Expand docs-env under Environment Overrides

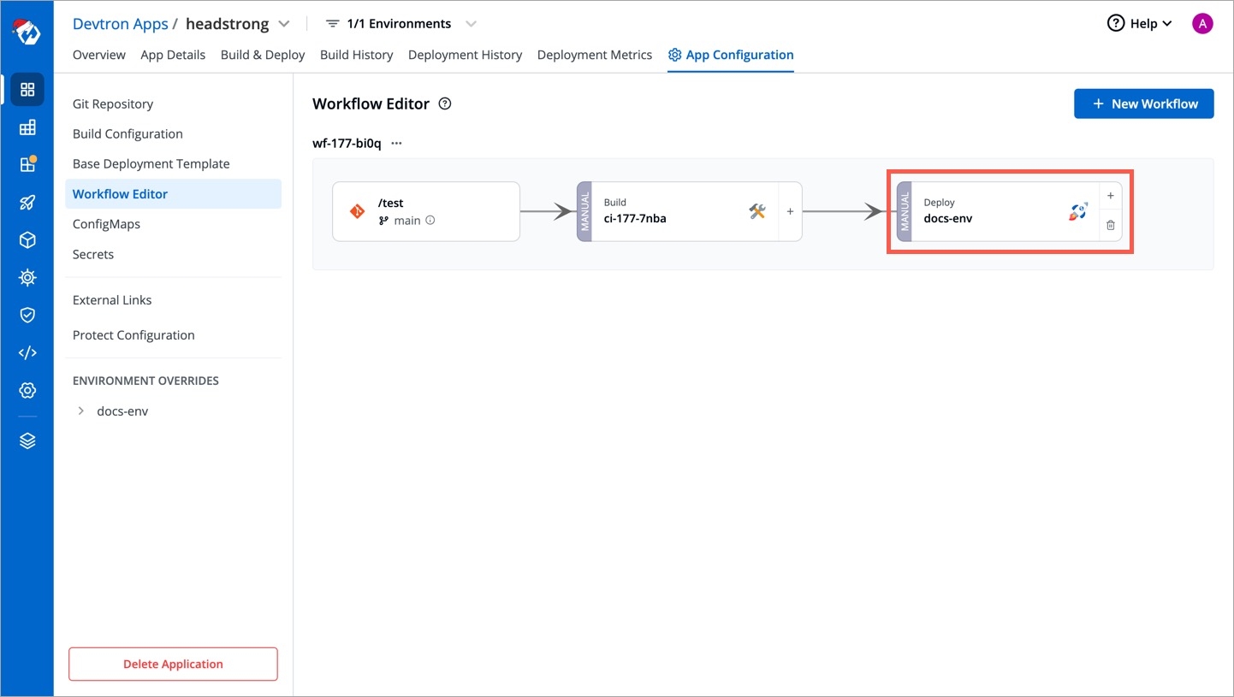tap(81, 411)
